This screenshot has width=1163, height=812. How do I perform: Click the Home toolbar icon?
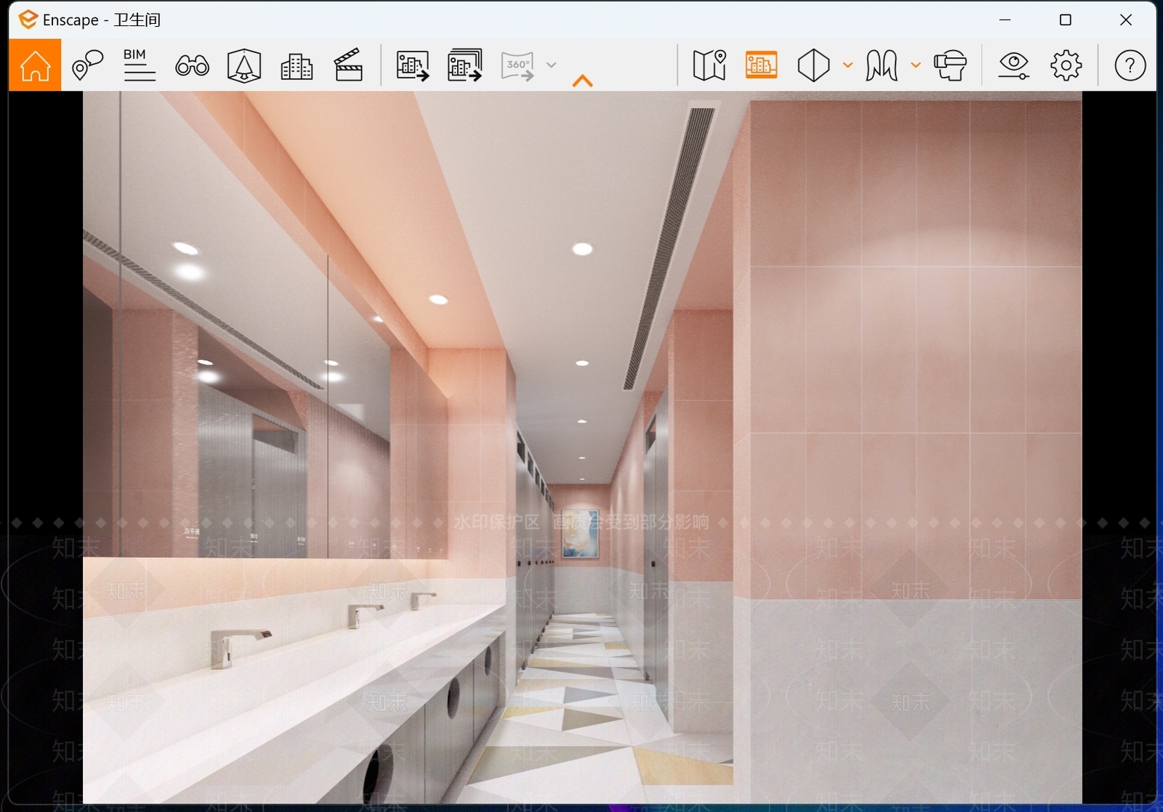pyautogui.click(x=35, y=65)
